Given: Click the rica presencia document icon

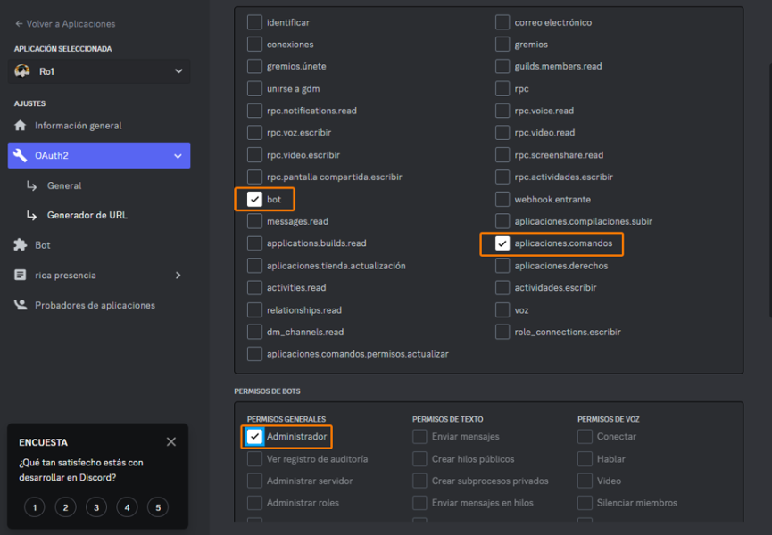Looking at the screenshot, I should tap(21, 276).
